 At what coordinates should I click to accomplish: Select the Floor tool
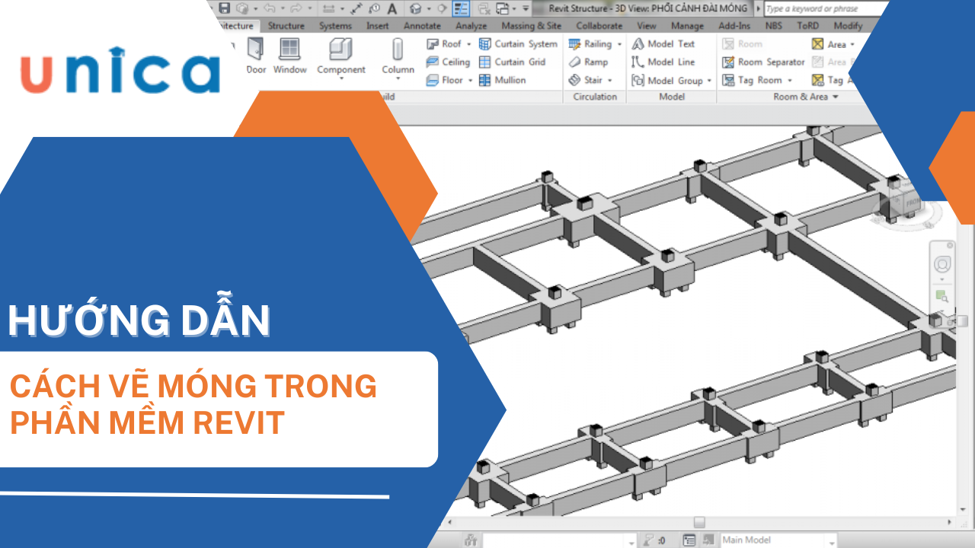click(445, 80)
